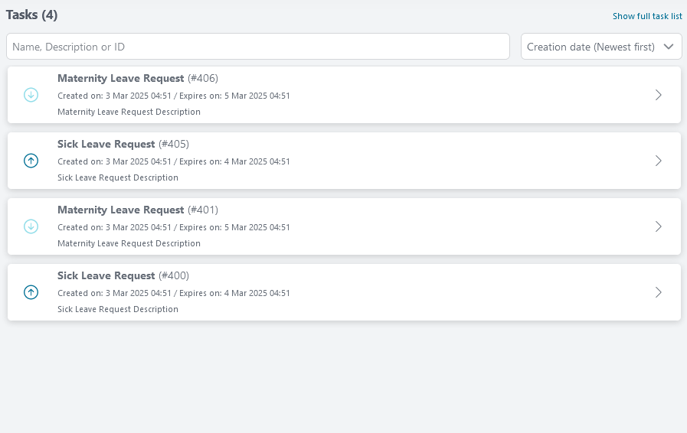Expand task #406 using its right chevron
This screenshot has width=687, height=433.
point(658,95)
